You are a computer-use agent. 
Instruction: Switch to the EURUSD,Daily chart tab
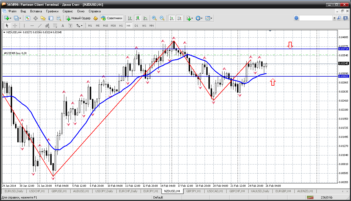14,191
